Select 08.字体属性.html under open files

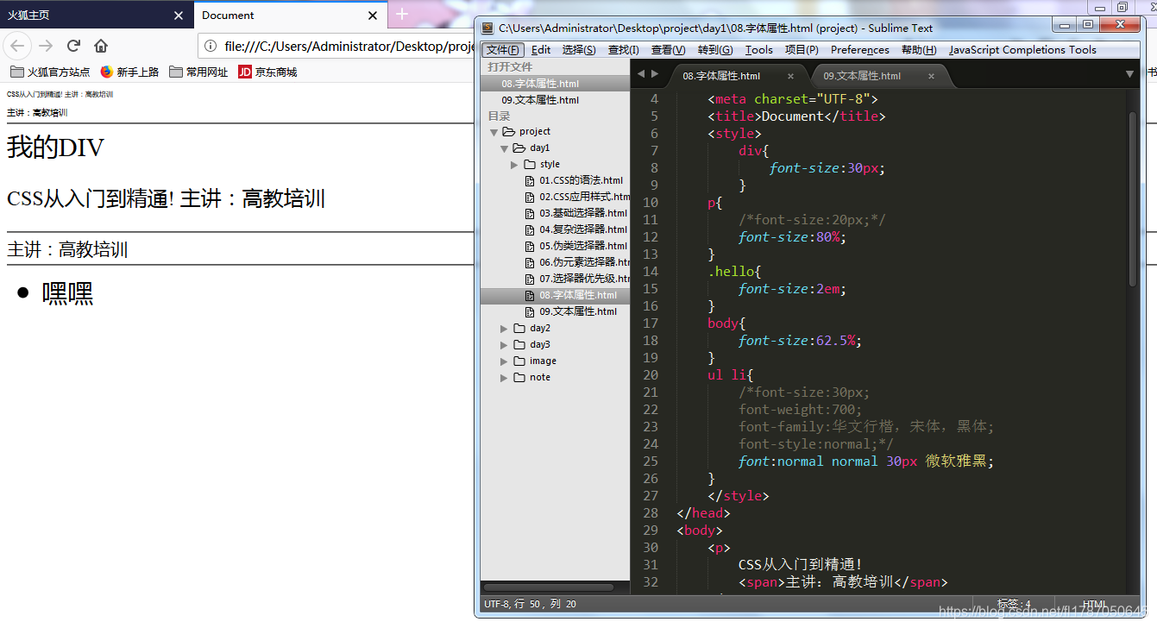[x=555, y=84]
